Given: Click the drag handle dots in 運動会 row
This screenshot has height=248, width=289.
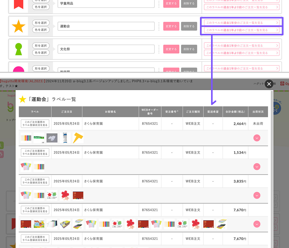Looking at the screenshot, I should [x=159, y=26].
